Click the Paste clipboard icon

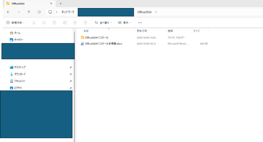(54, 23)
